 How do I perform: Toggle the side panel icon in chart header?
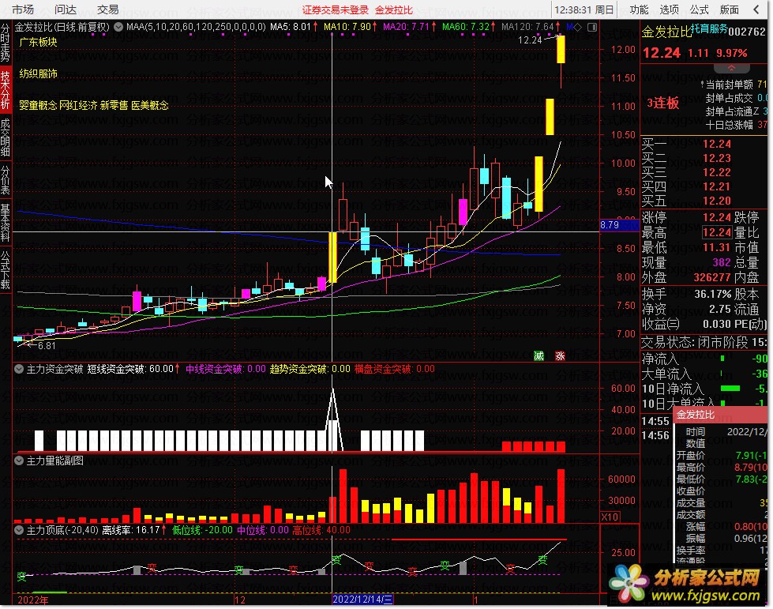[x=592, y=27]
